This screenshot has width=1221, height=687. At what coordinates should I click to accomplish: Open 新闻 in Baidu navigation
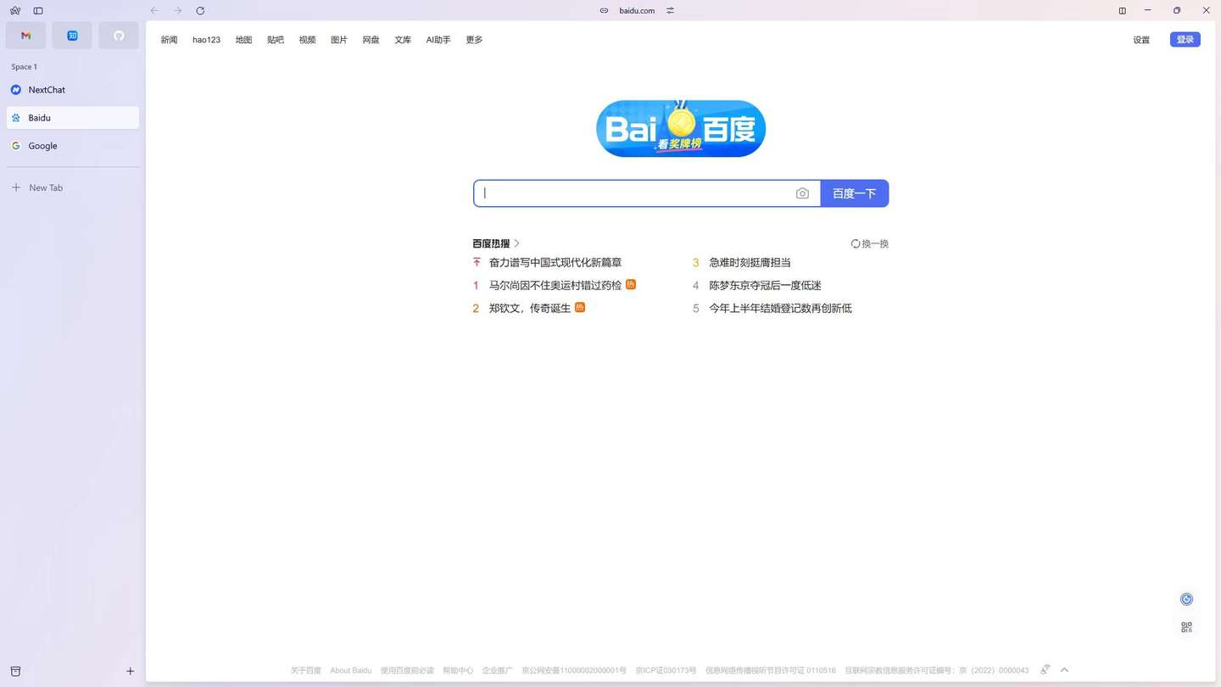(x=169, y=40)
